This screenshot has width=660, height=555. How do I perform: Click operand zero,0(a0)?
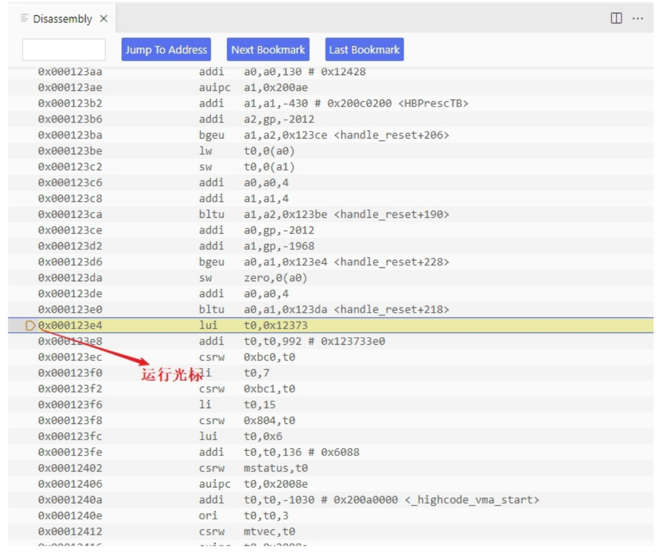point(276,278)
